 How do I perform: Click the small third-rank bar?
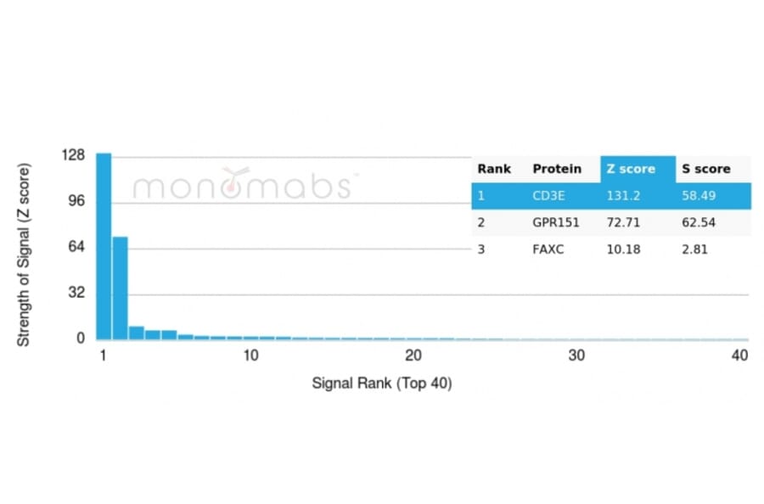click(x=136, y=333)
